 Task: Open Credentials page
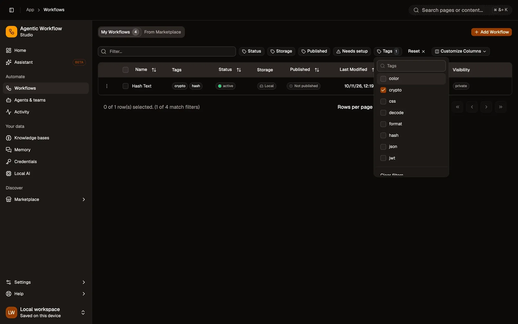(46, 161)
